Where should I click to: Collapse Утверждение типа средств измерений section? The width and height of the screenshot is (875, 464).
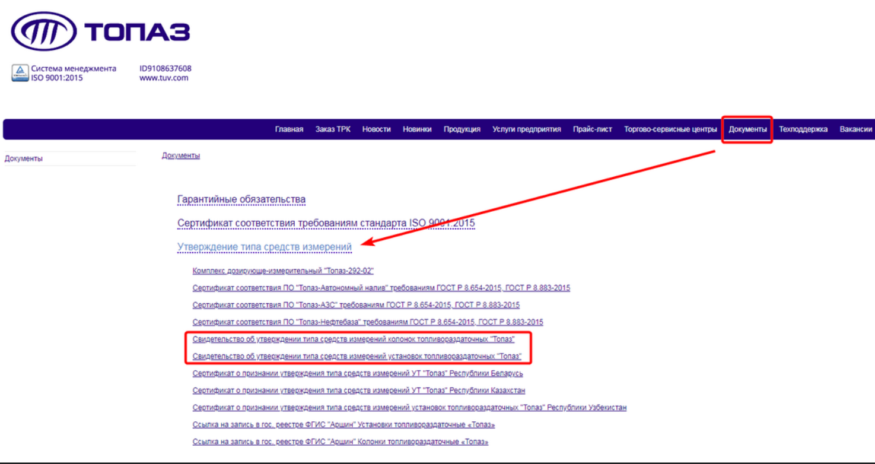[265, 247]
